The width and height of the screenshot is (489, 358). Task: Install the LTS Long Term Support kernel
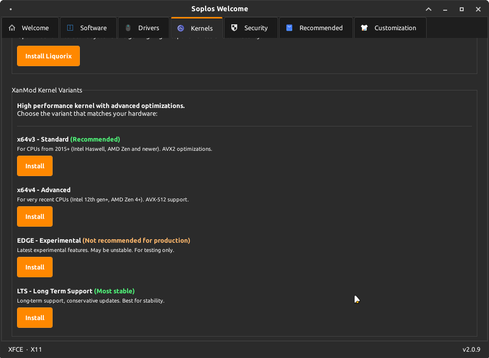click(35, 318)
